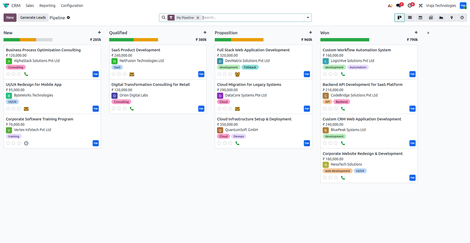Image resolution: width=470 pixels, height=243 pixels.
Task: Click salesperson avatar on Custom Workflow Automation card
Action: coord(412,74)
